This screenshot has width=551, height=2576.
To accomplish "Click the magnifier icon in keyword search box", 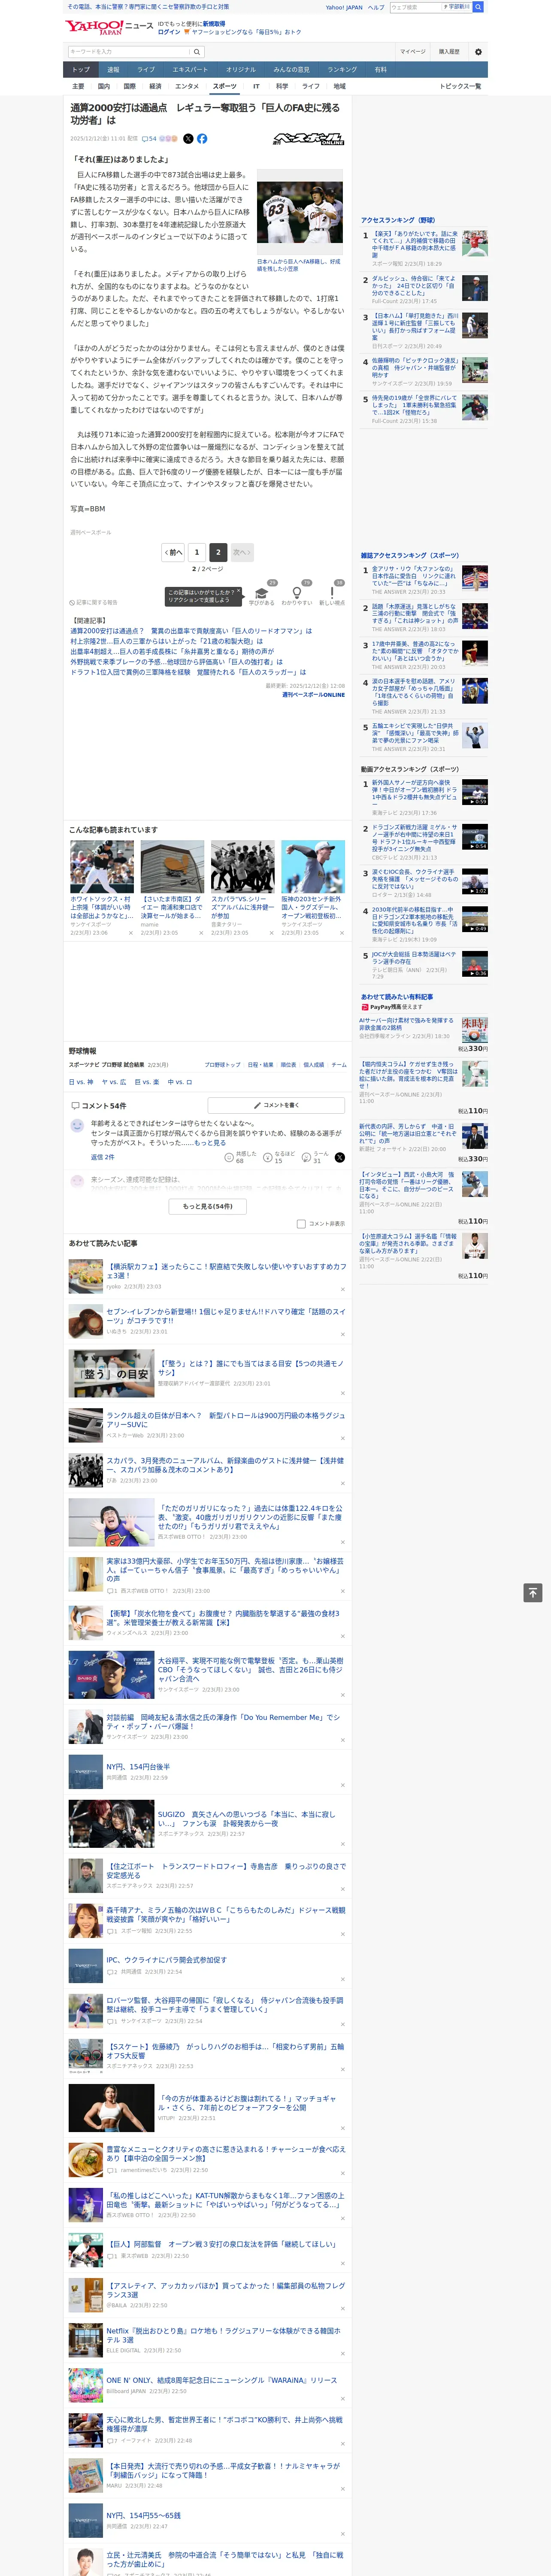I will pos(197,52).
